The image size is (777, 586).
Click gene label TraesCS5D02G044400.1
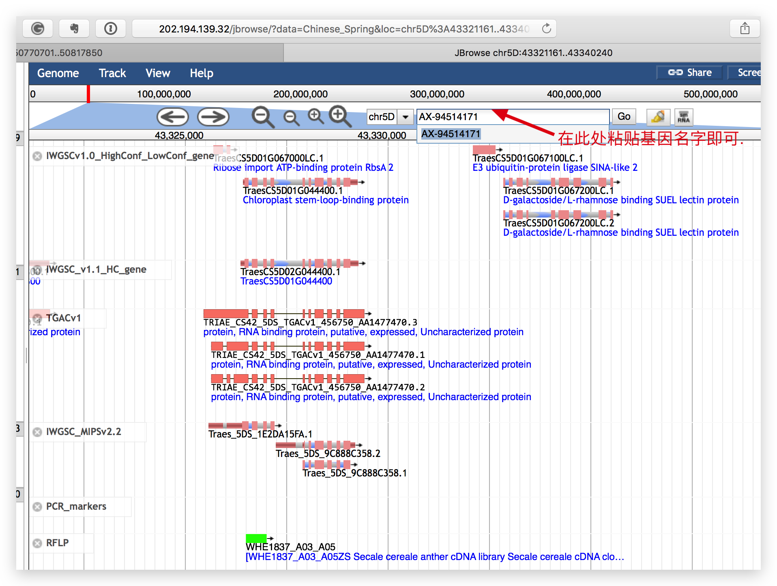[290, 271]
